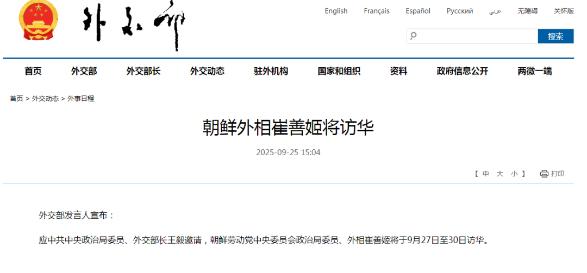
Task: Open 首页 in main navigation
Action: [x=33, y=71]
